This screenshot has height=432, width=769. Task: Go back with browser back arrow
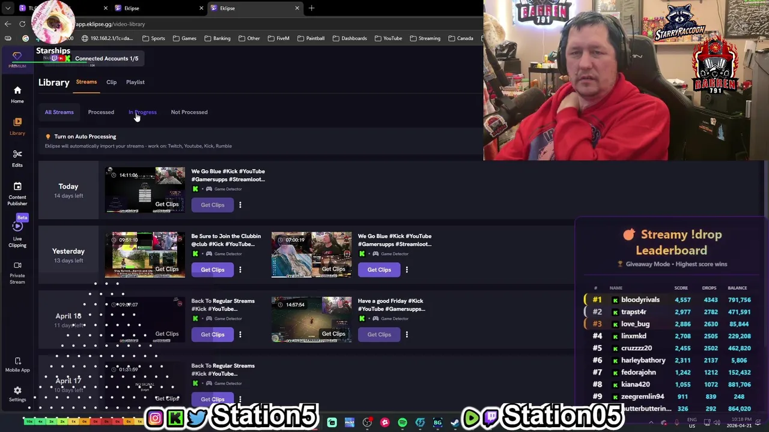coord(8,24)
